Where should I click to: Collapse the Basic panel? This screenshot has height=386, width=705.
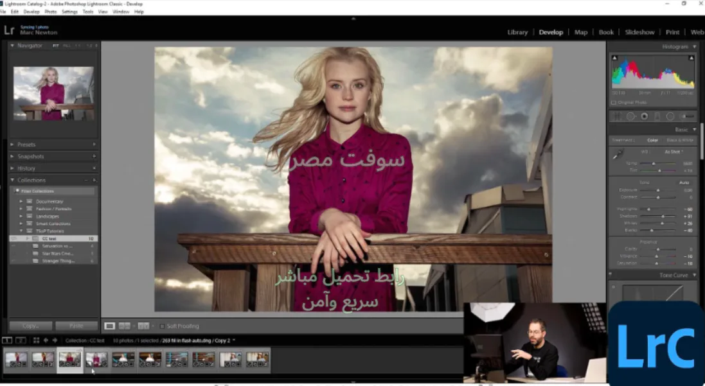694,129
